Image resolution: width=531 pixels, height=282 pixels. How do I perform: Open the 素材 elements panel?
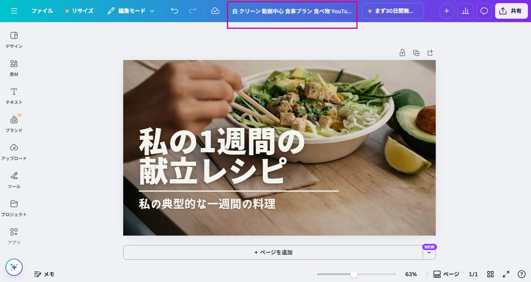pyautogui.click(x=14, y=68)
